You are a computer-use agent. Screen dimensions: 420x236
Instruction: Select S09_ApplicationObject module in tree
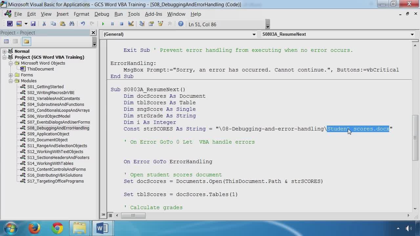48,134
